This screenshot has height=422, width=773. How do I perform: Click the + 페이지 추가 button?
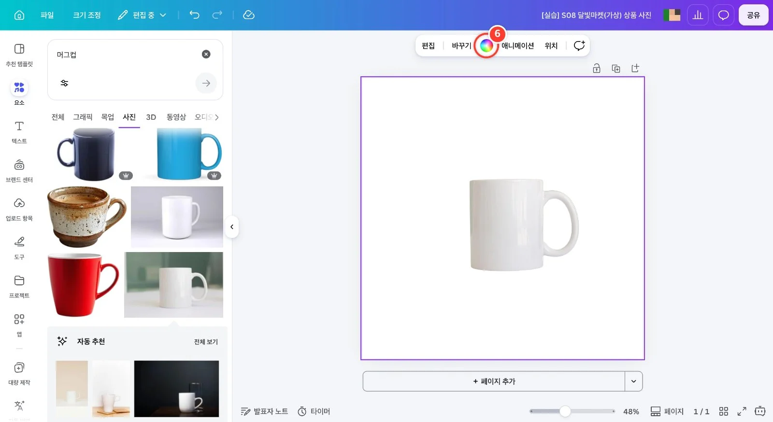pos(494,381)
